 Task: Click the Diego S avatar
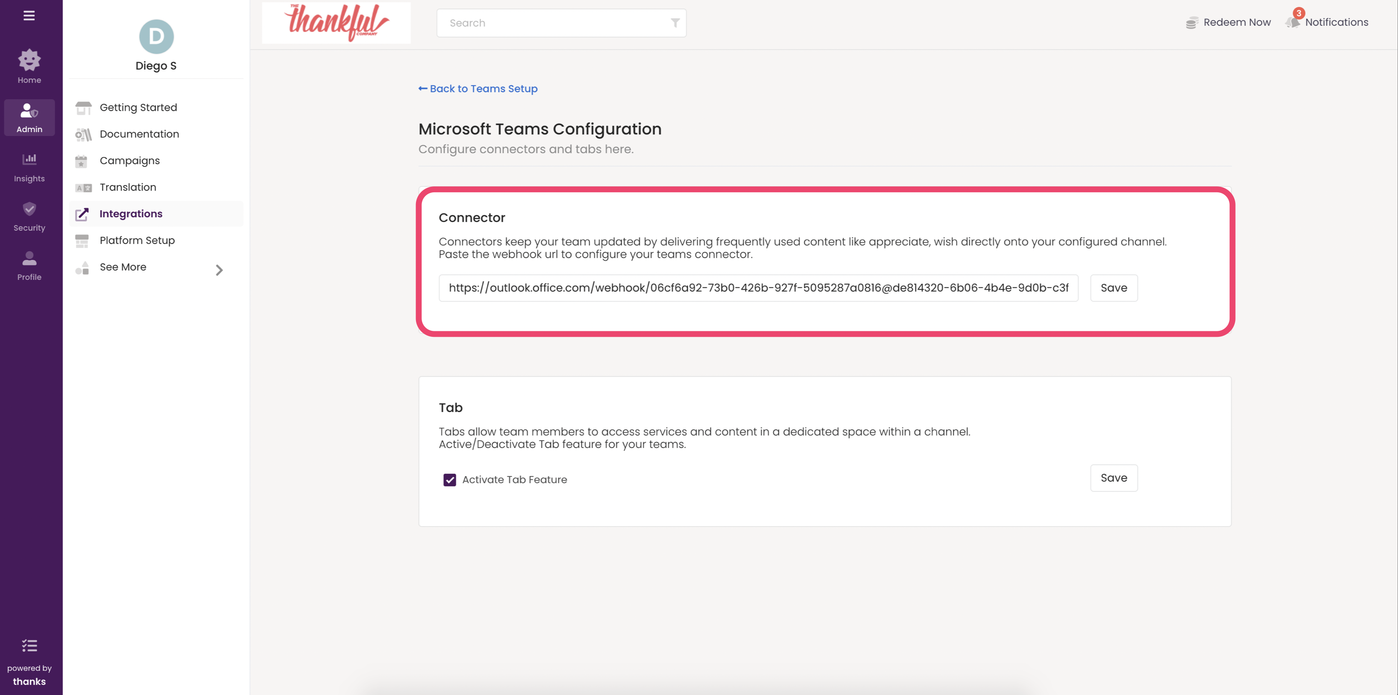coord(156,37)
